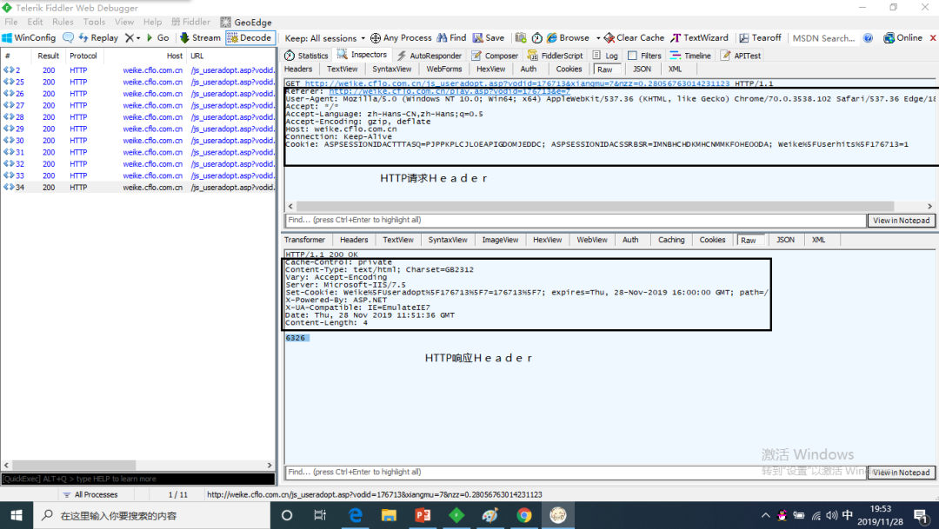Open Keep: All sessions dropdown
The height and width of the screenshot is (529, 939).
[324, 38]
